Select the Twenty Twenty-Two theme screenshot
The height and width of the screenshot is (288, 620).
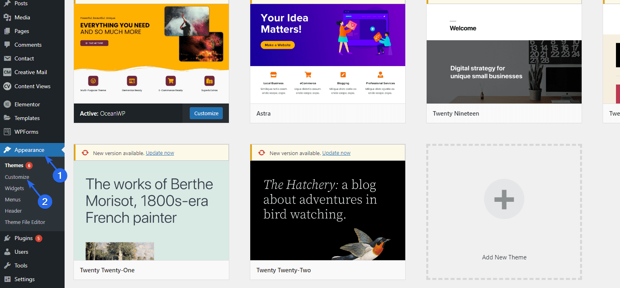(328, 210)
